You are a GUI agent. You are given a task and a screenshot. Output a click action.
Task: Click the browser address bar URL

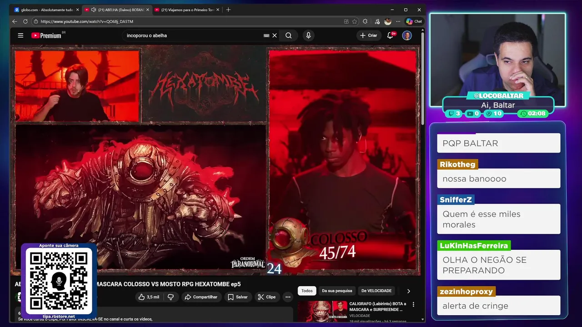[87, 21]
